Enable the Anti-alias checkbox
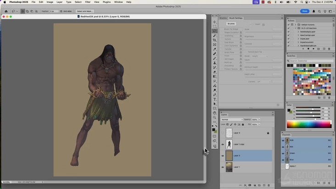The width and height of the screenshot is (336, 189). (61, 11)
